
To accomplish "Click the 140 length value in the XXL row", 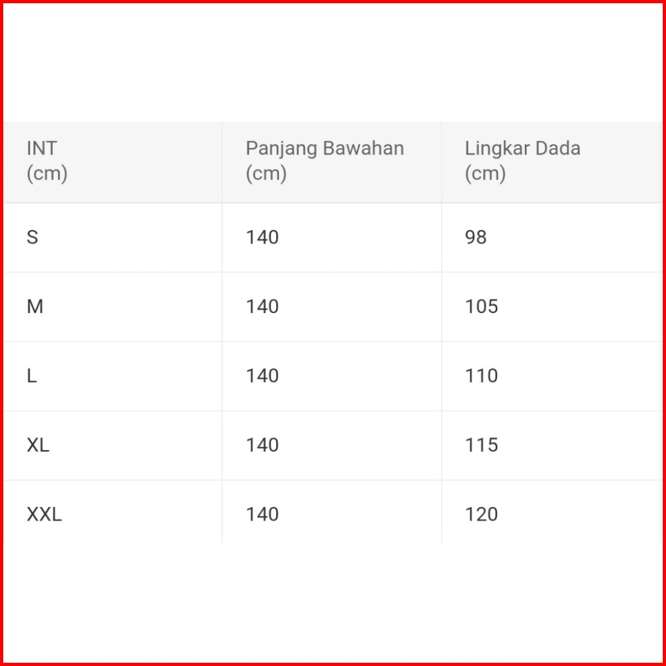I will pos(262,515).
